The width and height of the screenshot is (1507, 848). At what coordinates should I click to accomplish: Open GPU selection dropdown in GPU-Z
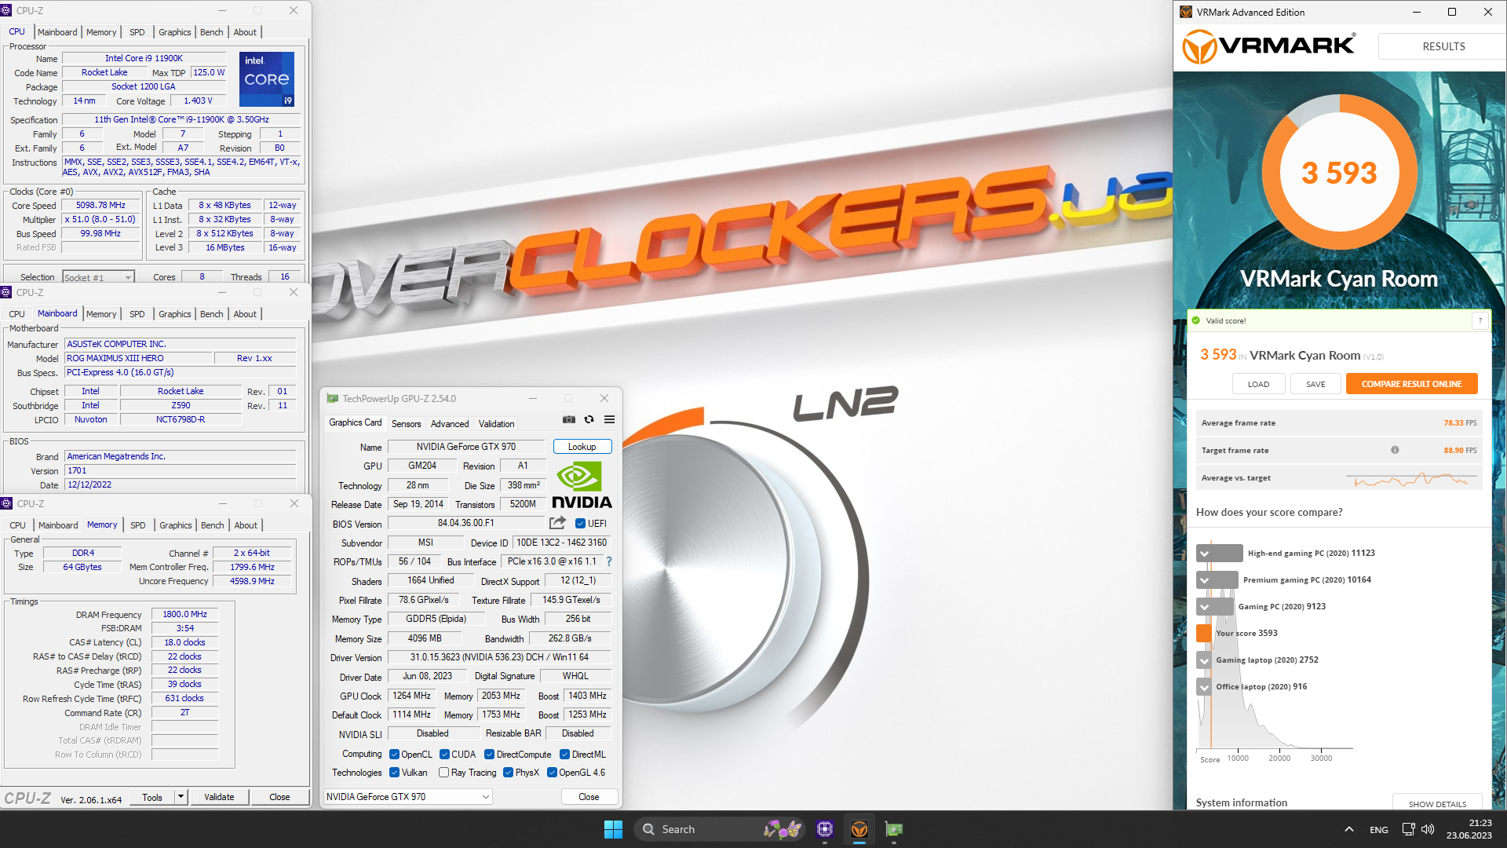(x=408, y=797)
